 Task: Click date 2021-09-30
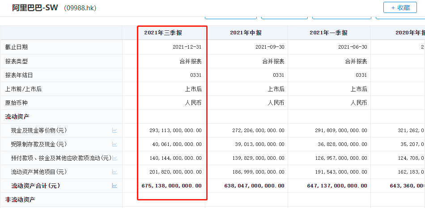coord(270,47)
